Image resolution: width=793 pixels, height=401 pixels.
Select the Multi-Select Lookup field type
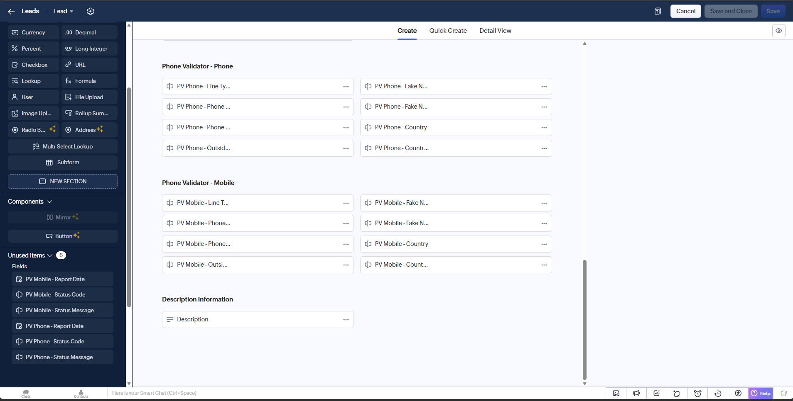pyautogui.click(x=63, y=146)
